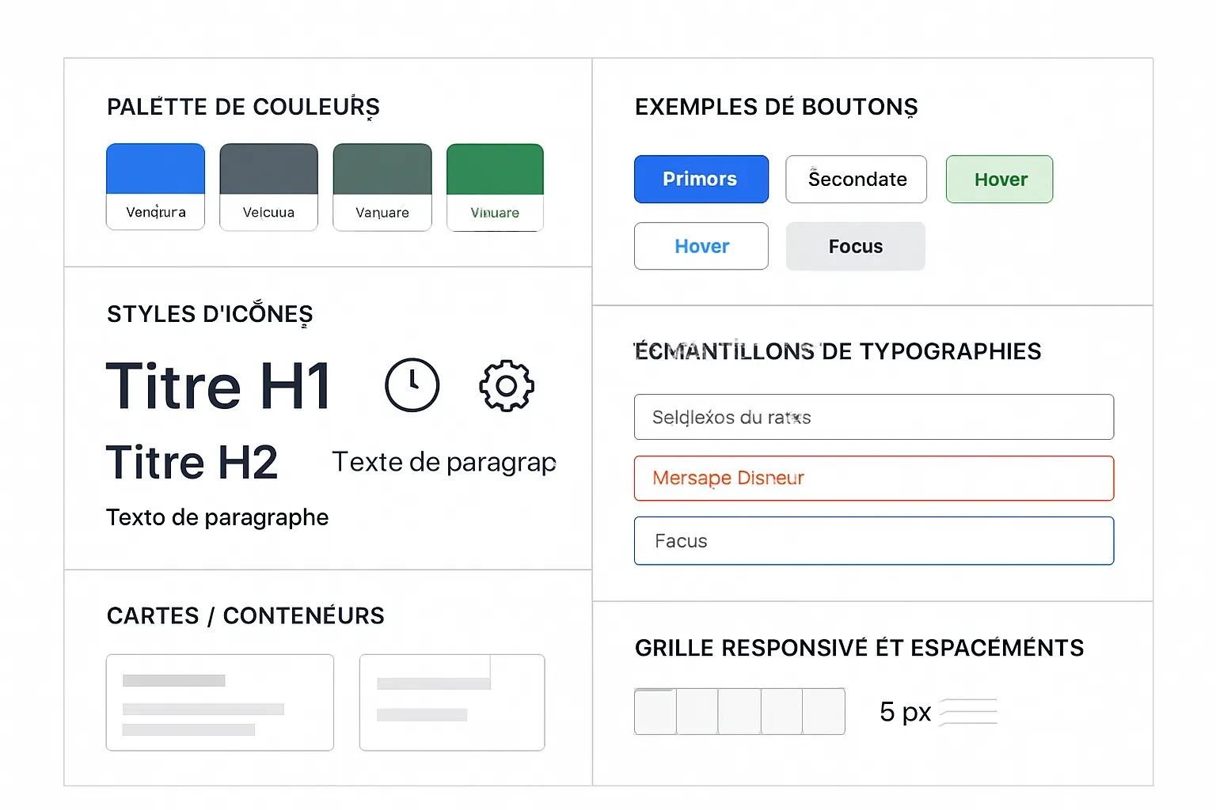Click the green Hover button
The width and height of the screenshot is (1216, 810).
point(999,179)
